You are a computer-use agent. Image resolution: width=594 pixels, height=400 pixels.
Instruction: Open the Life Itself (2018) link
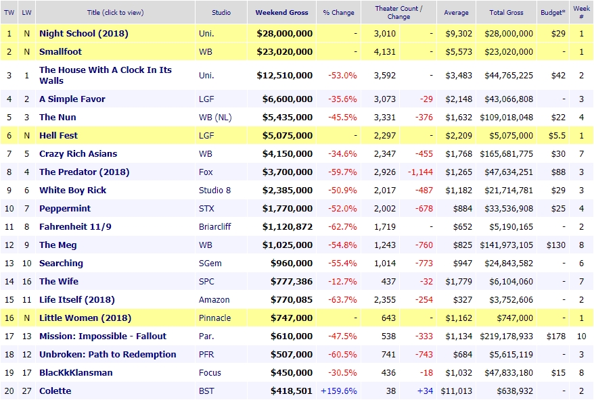pos(77,300)
